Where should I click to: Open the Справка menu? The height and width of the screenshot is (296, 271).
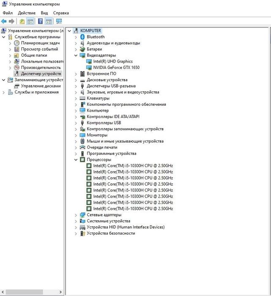(x=61, y=13)
